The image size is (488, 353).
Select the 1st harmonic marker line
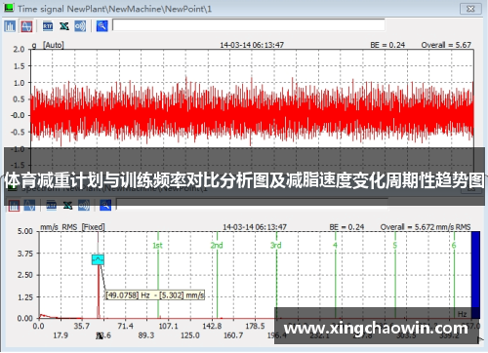coord(158,275)
